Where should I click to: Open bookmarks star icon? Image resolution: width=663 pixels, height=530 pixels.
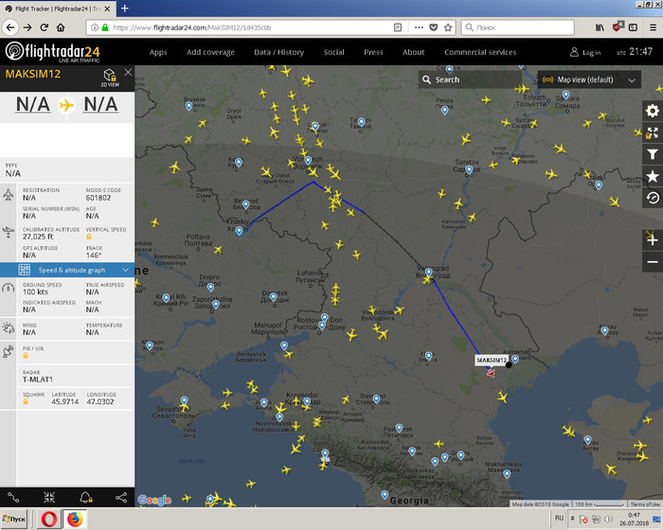pos(653,176)
